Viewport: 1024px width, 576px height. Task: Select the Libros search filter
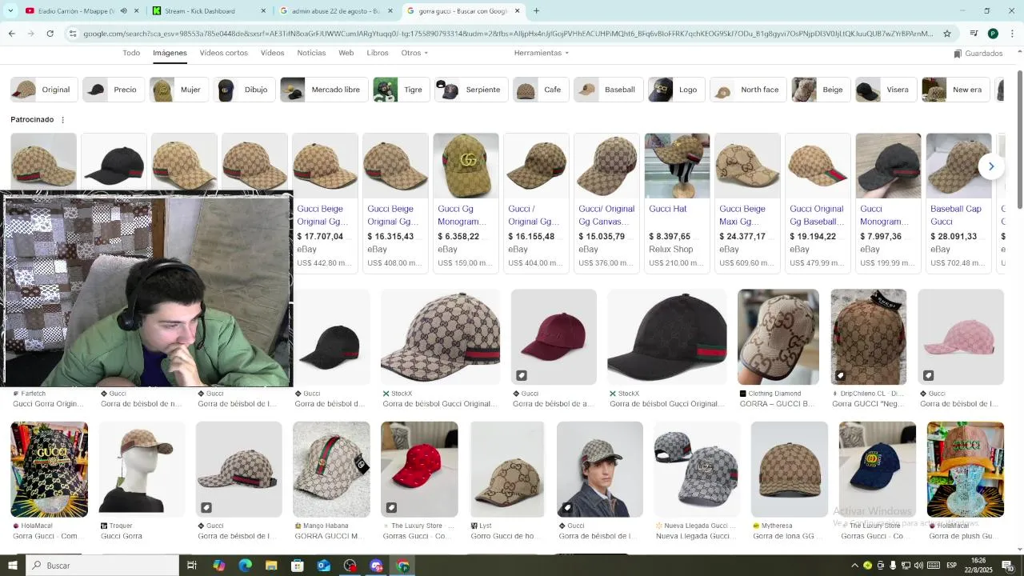[x=378, y=53]
